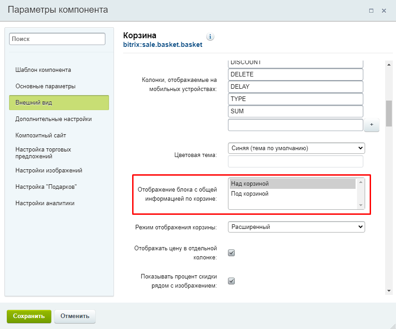Click listbox scroll-down arrow in basket info block

[361, 205]
